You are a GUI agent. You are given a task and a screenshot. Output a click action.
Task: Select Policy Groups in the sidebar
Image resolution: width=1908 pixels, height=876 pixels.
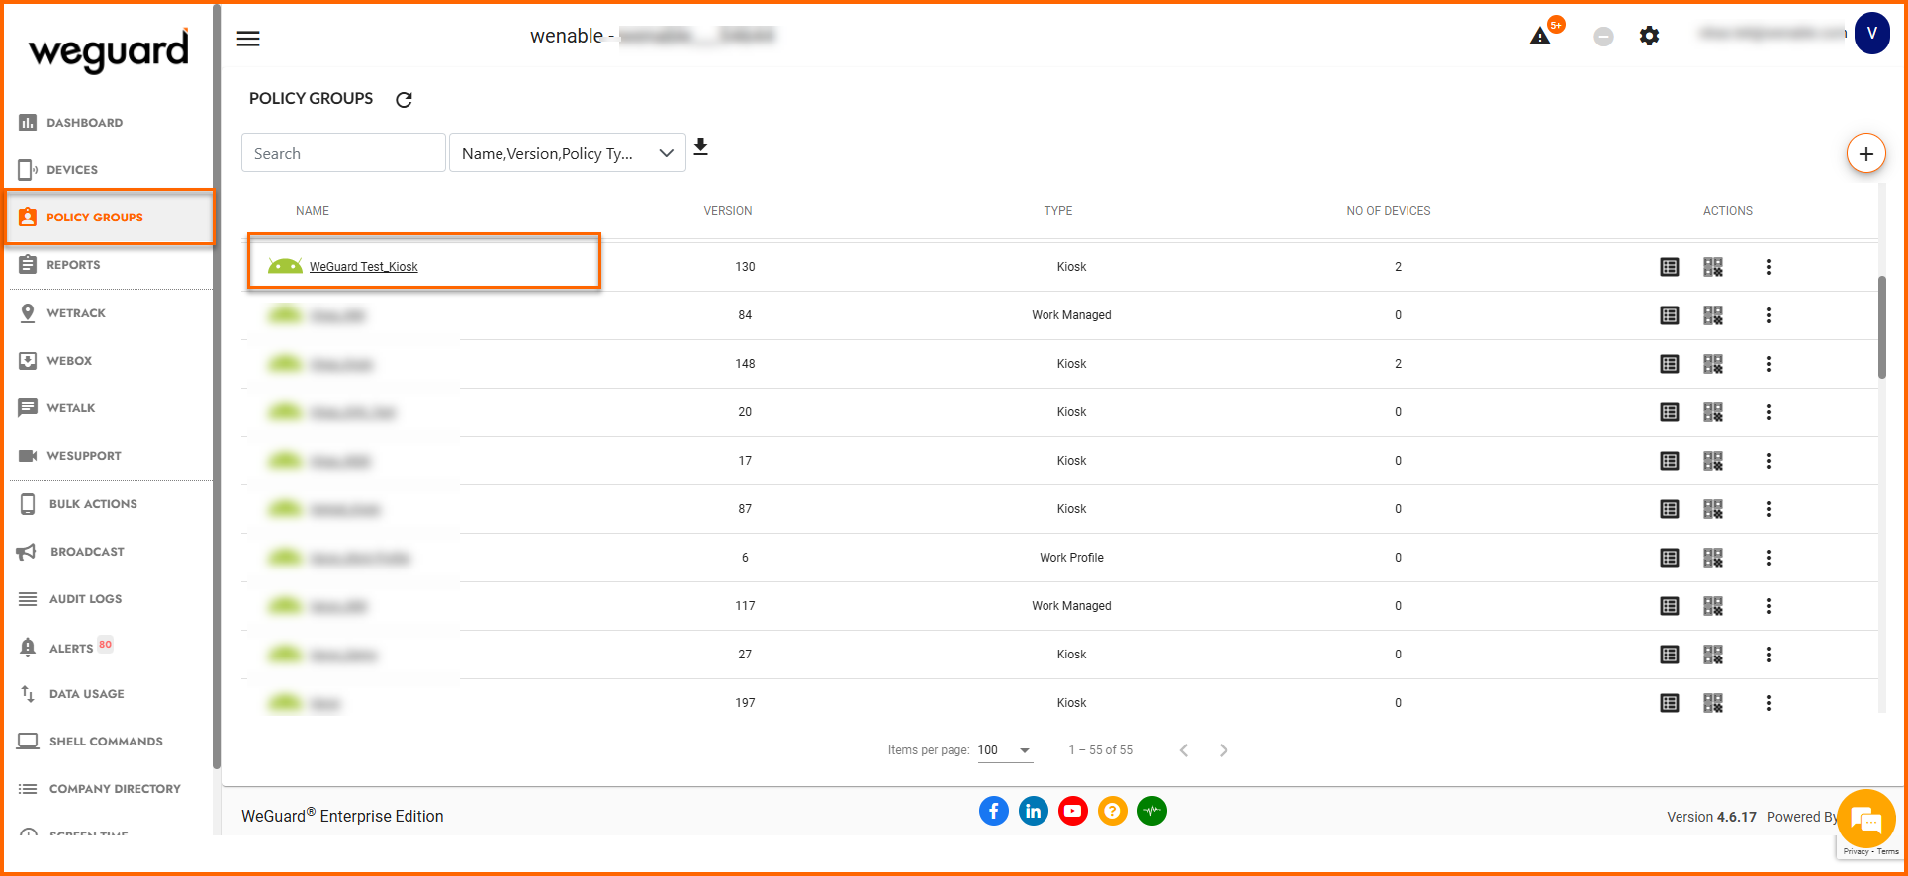click(109, 218)
